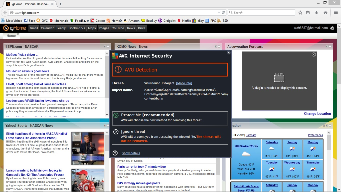Choose Ignore threat option

[x=170, y=136]
